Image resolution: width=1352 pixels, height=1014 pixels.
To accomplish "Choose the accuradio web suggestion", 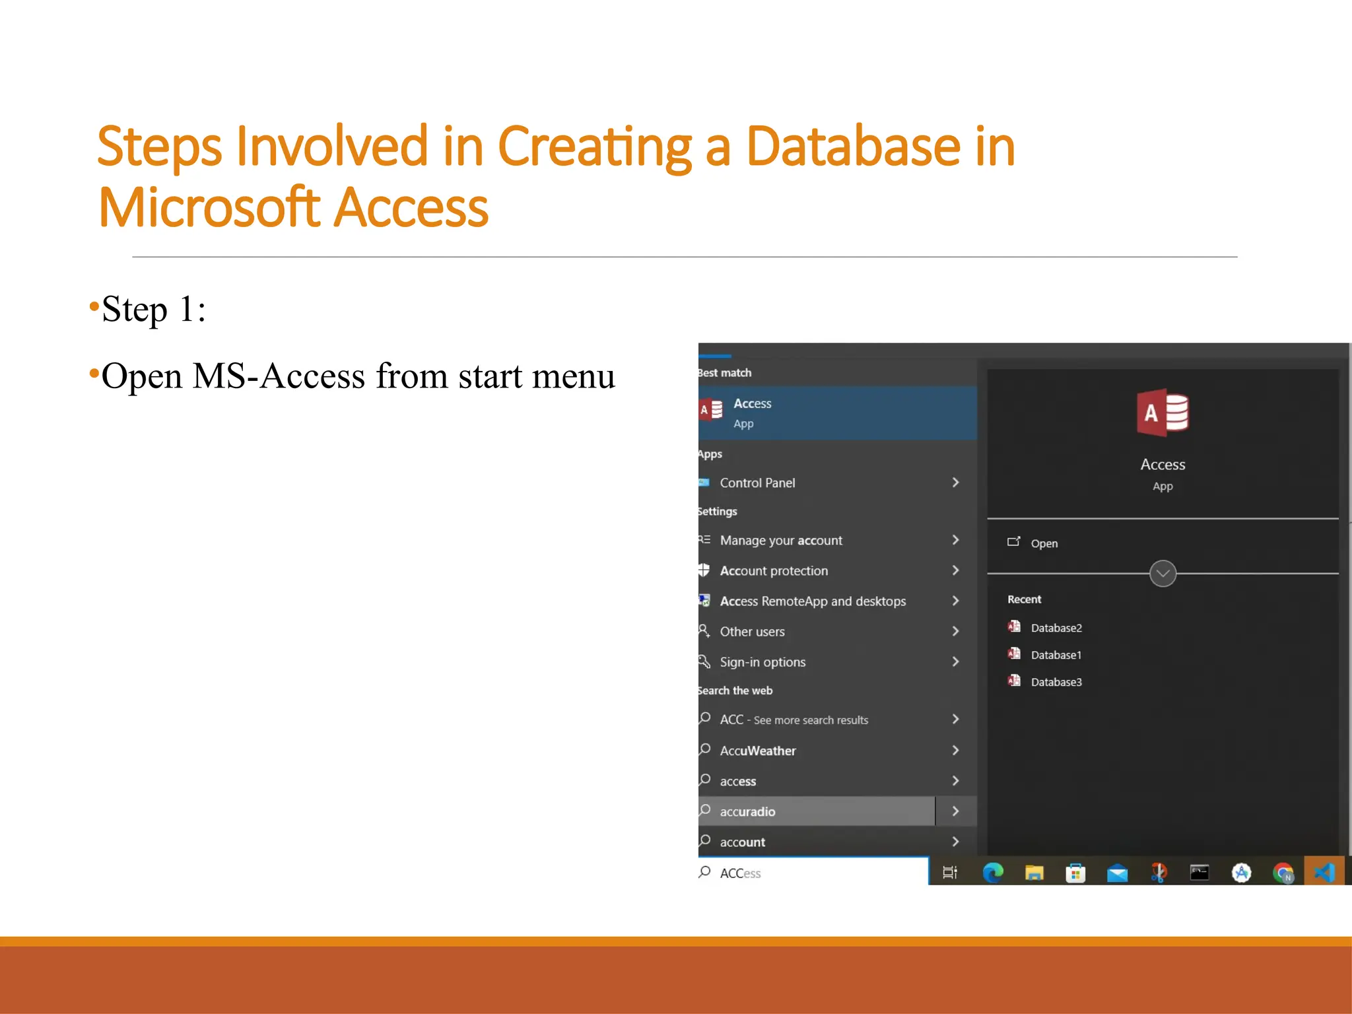I will point(817,811).
